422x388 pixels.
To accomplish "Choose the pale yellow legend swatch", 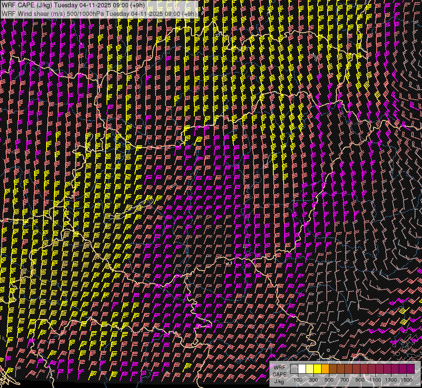I will [309, 369].
